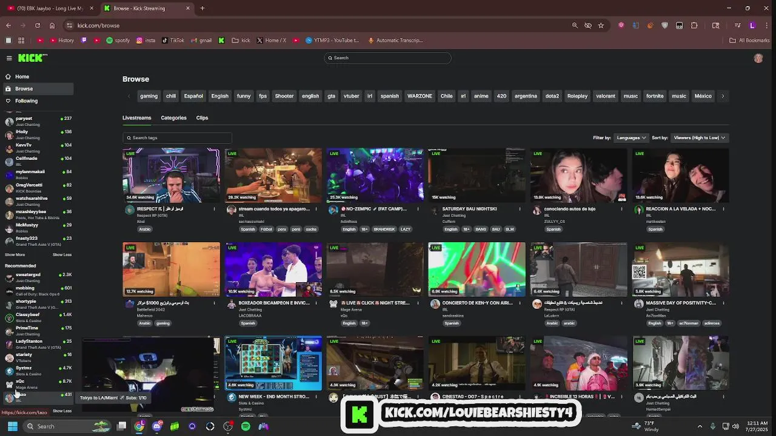Open the REACCION A LA VELADA stream thumbnail
Viewport: 776px width, 436px height.
coord(681,175)
